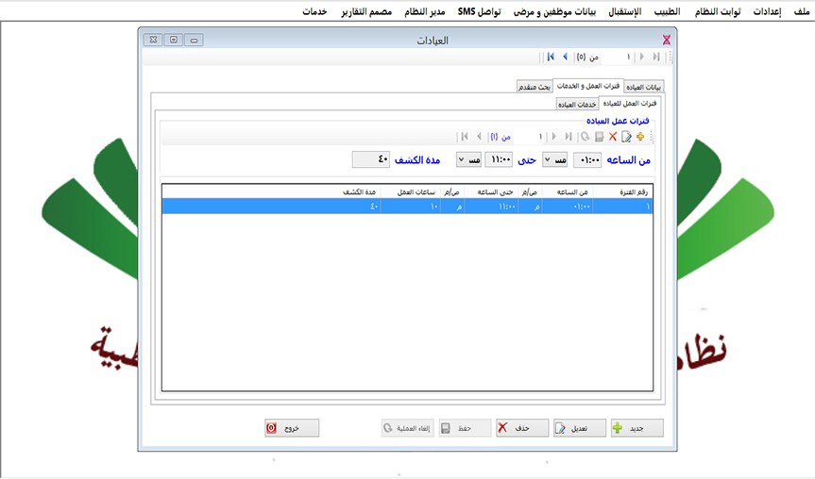The height and width of the screenshot is (479, 815).
Task: Click the edit pencil icon in periods toolbar
Action: (x=627, y=137)
